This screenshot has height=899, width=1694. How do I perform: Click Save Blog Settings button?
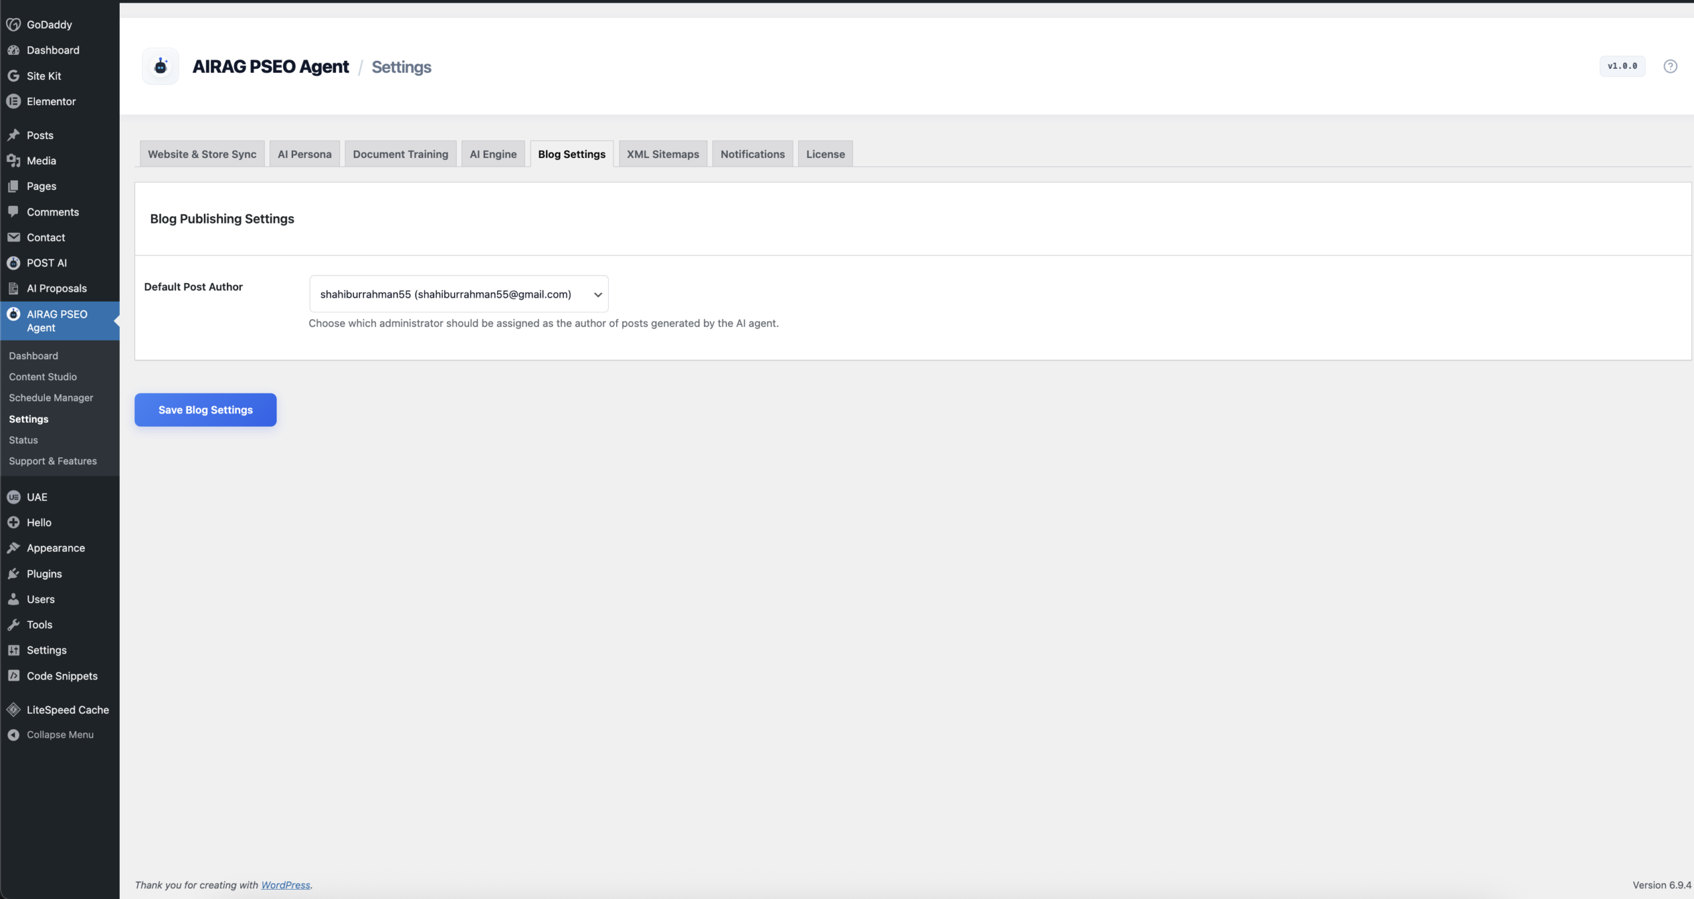click(206, 410)
